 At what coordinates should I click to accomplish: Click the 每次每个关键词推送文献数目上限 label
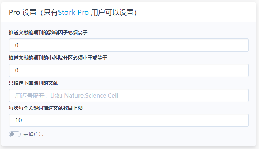click(48, 108)
